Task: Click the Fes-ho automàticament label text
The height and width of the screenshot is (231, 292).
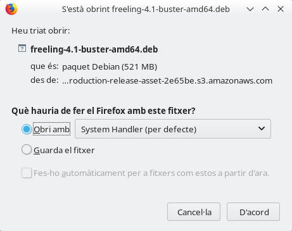Action: tap(151, 173)
